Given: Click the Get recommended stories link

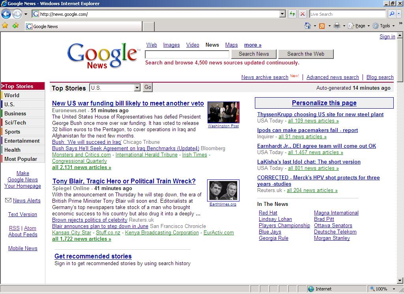Looking at the screenshot, I should point(93,256).
